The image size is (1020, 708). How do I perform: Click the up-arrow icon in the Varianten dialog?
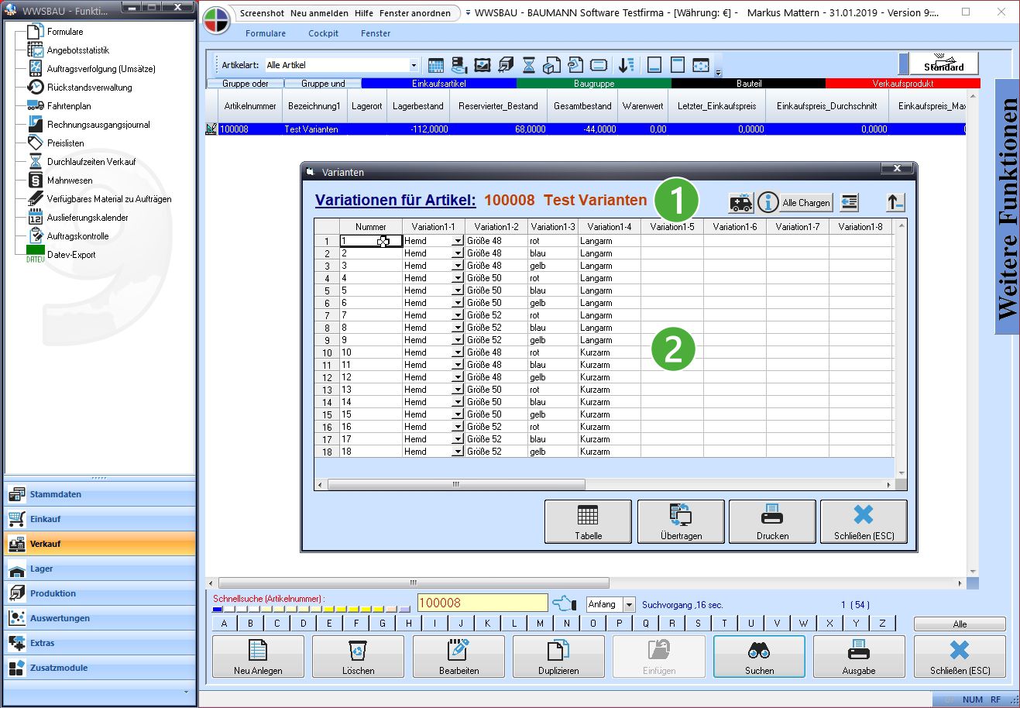(895, 203)
